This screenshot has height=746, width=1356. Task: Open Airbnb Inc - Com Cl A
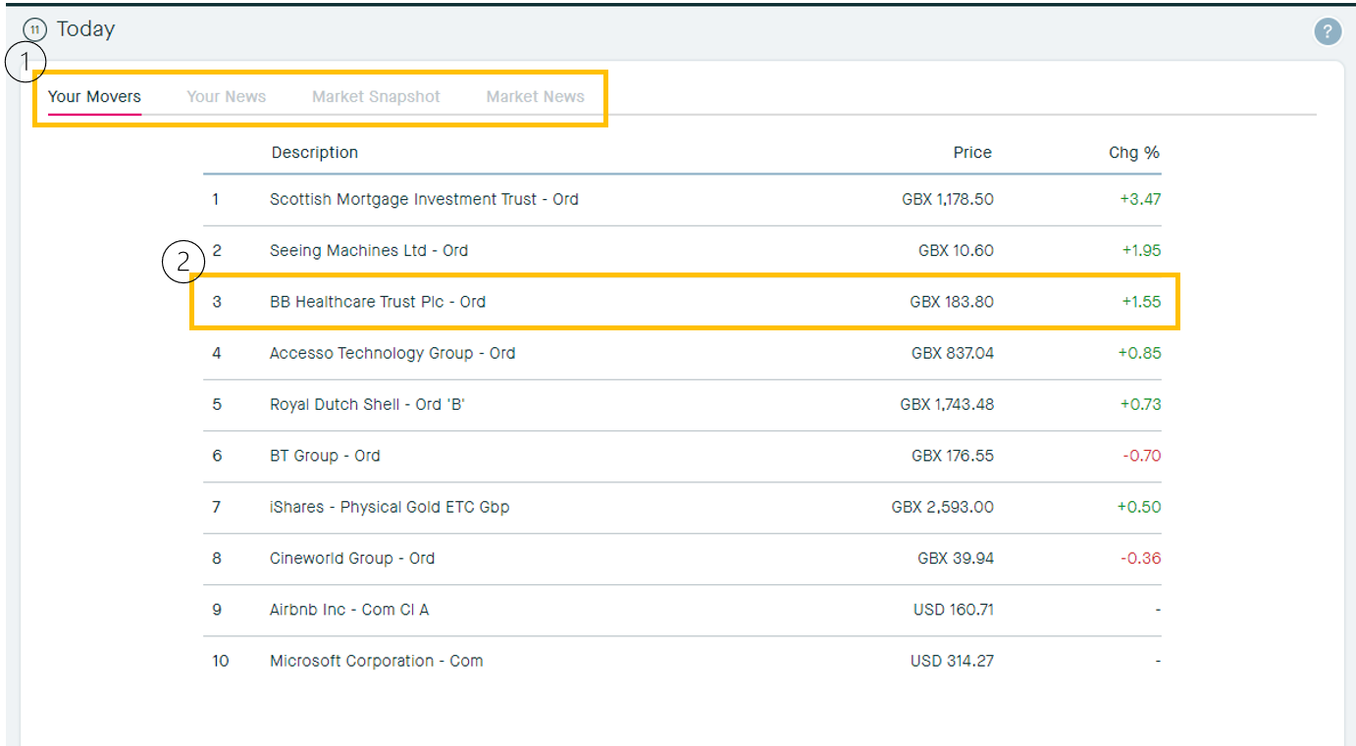coord(349,610)
